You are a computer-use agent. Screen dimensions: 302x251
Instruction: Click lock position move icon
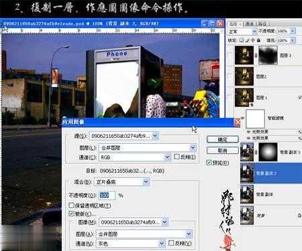tap(253, 40)
